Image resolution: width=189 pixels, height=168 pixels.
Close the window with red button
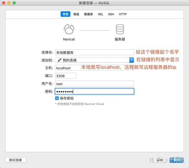coord(4,3)
